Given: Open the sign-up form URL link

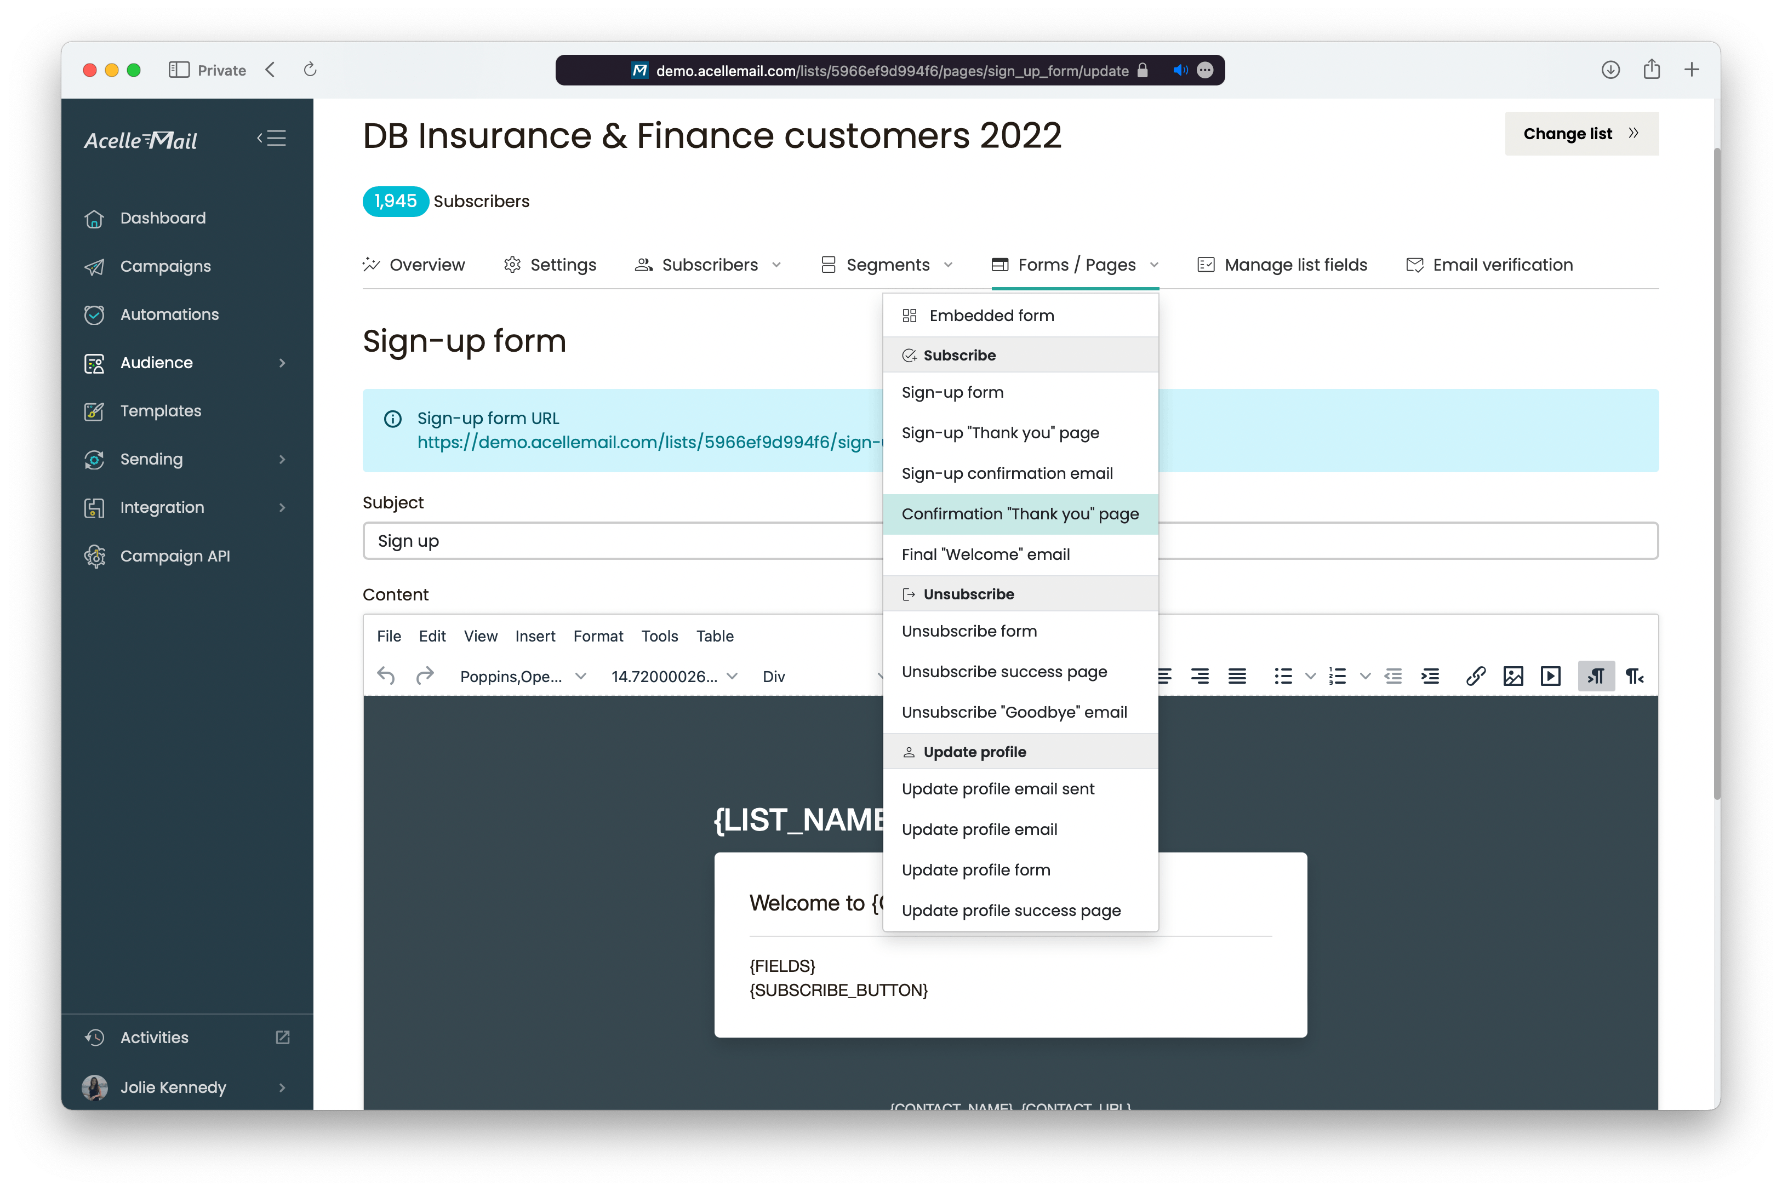Looking at the screenshot, I should point(649,442).
